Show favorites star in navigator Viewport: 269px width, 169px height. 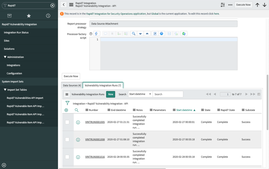click(29, 16)
